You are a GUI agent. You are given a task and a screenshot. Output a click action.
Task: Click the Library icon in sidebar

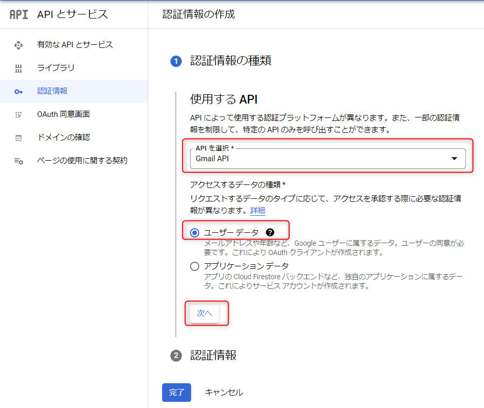click(x=19, y=69)
